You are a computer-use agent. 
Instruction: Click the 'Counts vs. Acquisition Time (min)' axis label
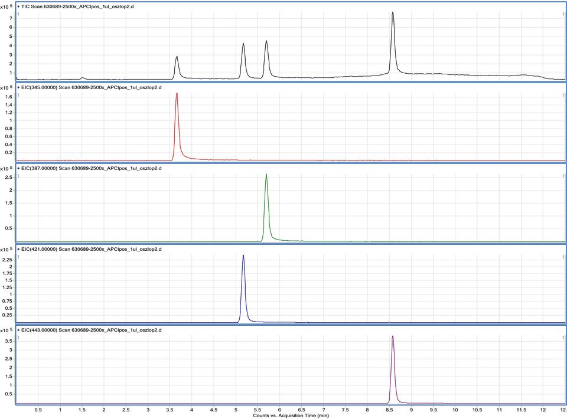coord(291,415)
